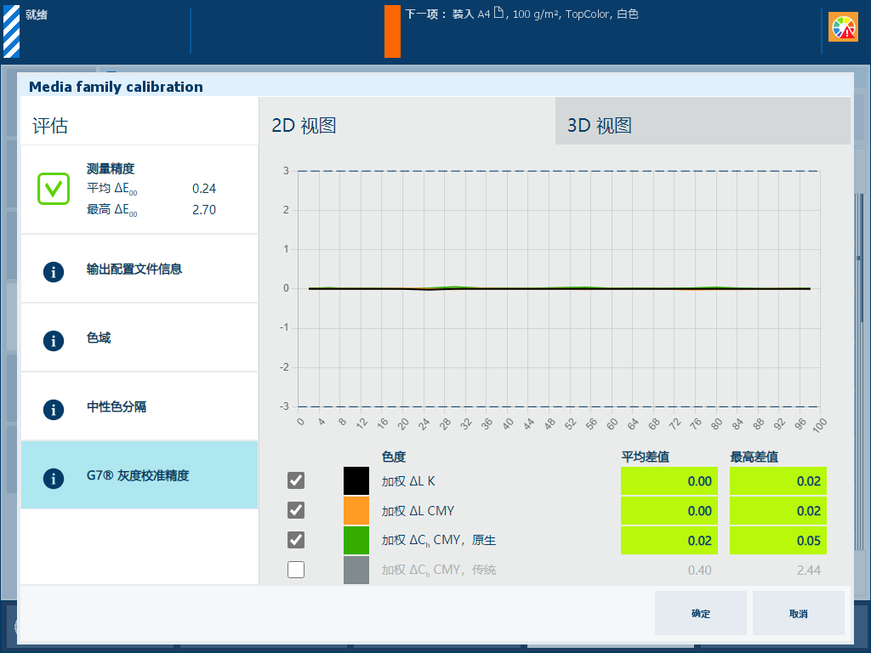Image resolution: width=871 pixels, height=653 pixels.
Task: Switch to the 2D 视图 tab
Action: [407, 121]
